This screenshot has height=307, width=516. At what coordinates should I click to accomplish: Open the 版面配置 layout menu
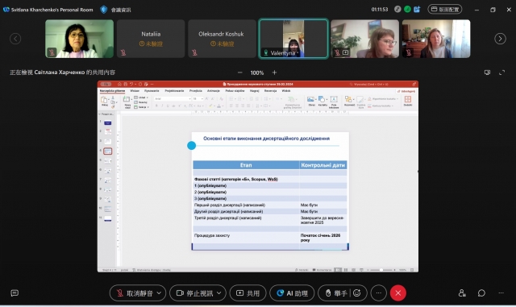[x=444, y=9]
